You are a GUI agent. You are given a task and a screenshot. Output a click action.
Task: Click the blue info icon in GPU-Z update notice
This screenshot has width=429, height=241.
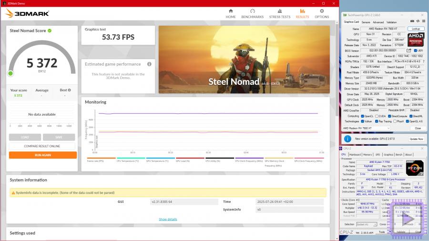tap(347, 139)
